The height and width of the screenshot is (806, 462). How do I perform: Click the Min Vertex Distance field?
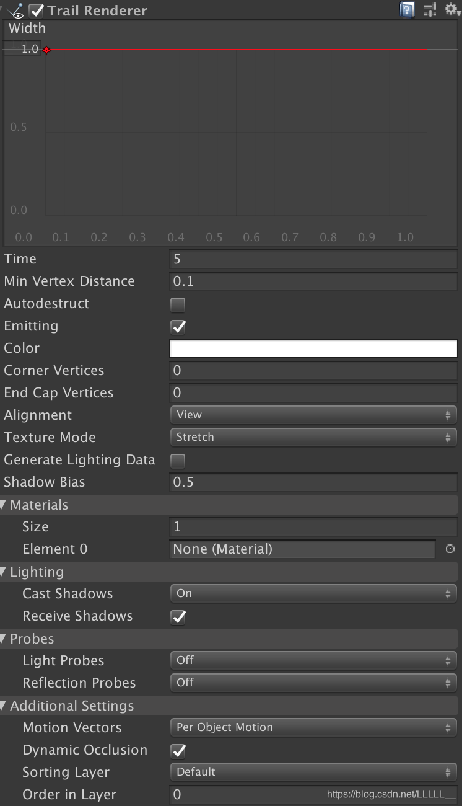coord(313,281)
